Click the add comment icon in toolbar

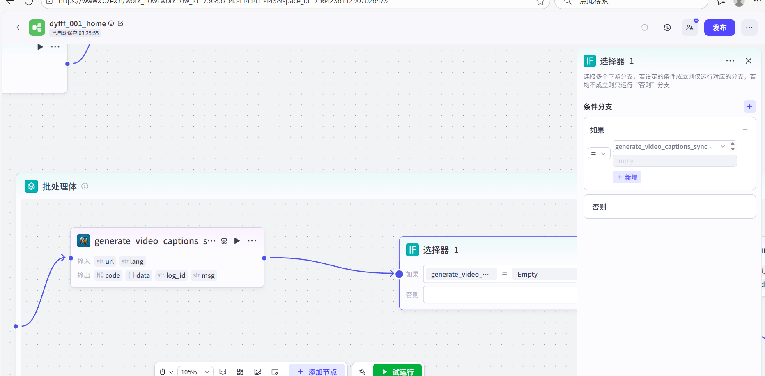pyautogui.click(x=223, y=371)
